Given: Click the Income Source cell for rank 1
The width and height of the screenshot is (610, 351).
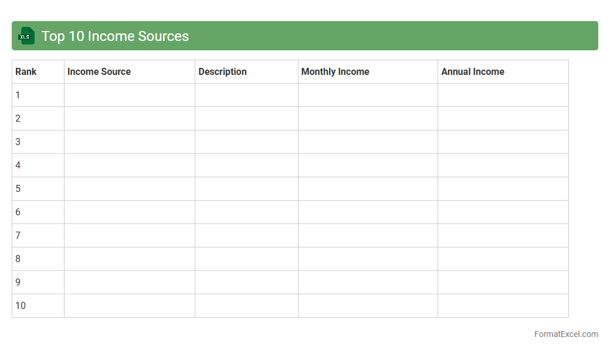Looking at the screenshot, I should pos(129,95).
